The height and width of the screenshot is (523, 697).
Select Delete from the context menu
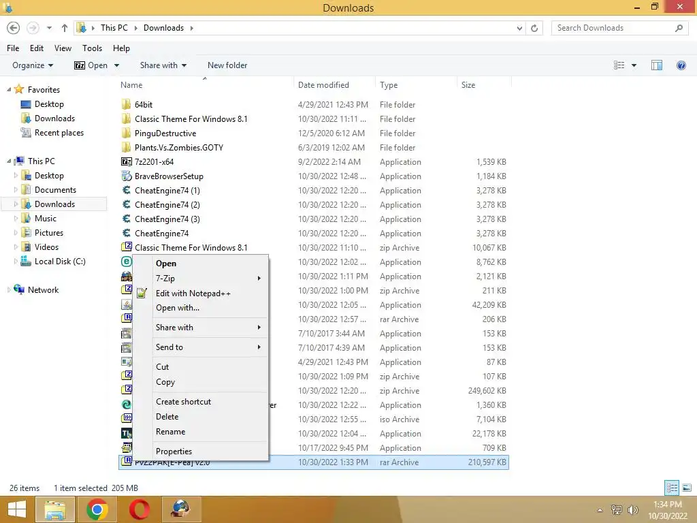167,417
